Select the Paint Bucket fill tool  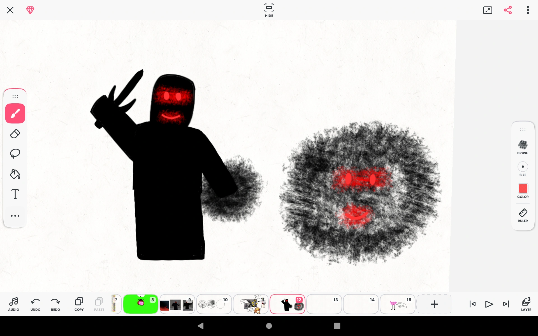15,174
